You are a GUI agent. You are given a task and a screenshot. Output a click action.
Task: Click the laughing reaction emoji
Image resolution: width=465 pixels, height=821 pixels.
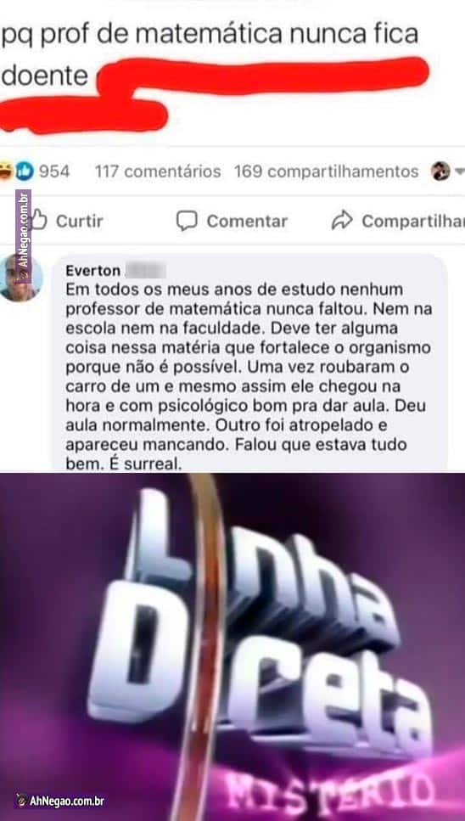tap(6, 172)
